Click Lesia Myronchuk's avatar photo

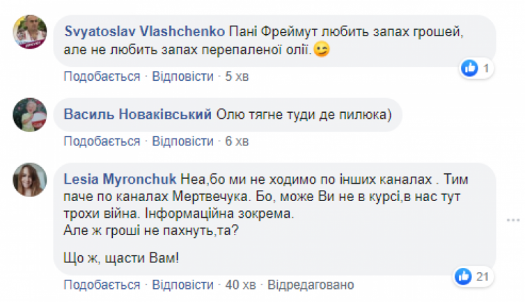30,182
